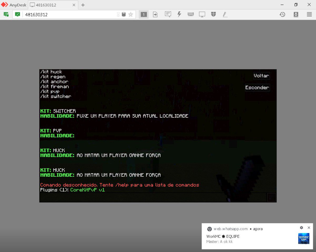The image size is (316, 252).
Task: Click 'Comando desconhecido' red error message
Action: pyautogui.click(x=120, y=185)
